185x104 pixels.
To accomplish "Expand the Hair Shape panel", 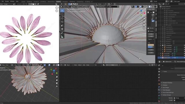I will (166, 88).
